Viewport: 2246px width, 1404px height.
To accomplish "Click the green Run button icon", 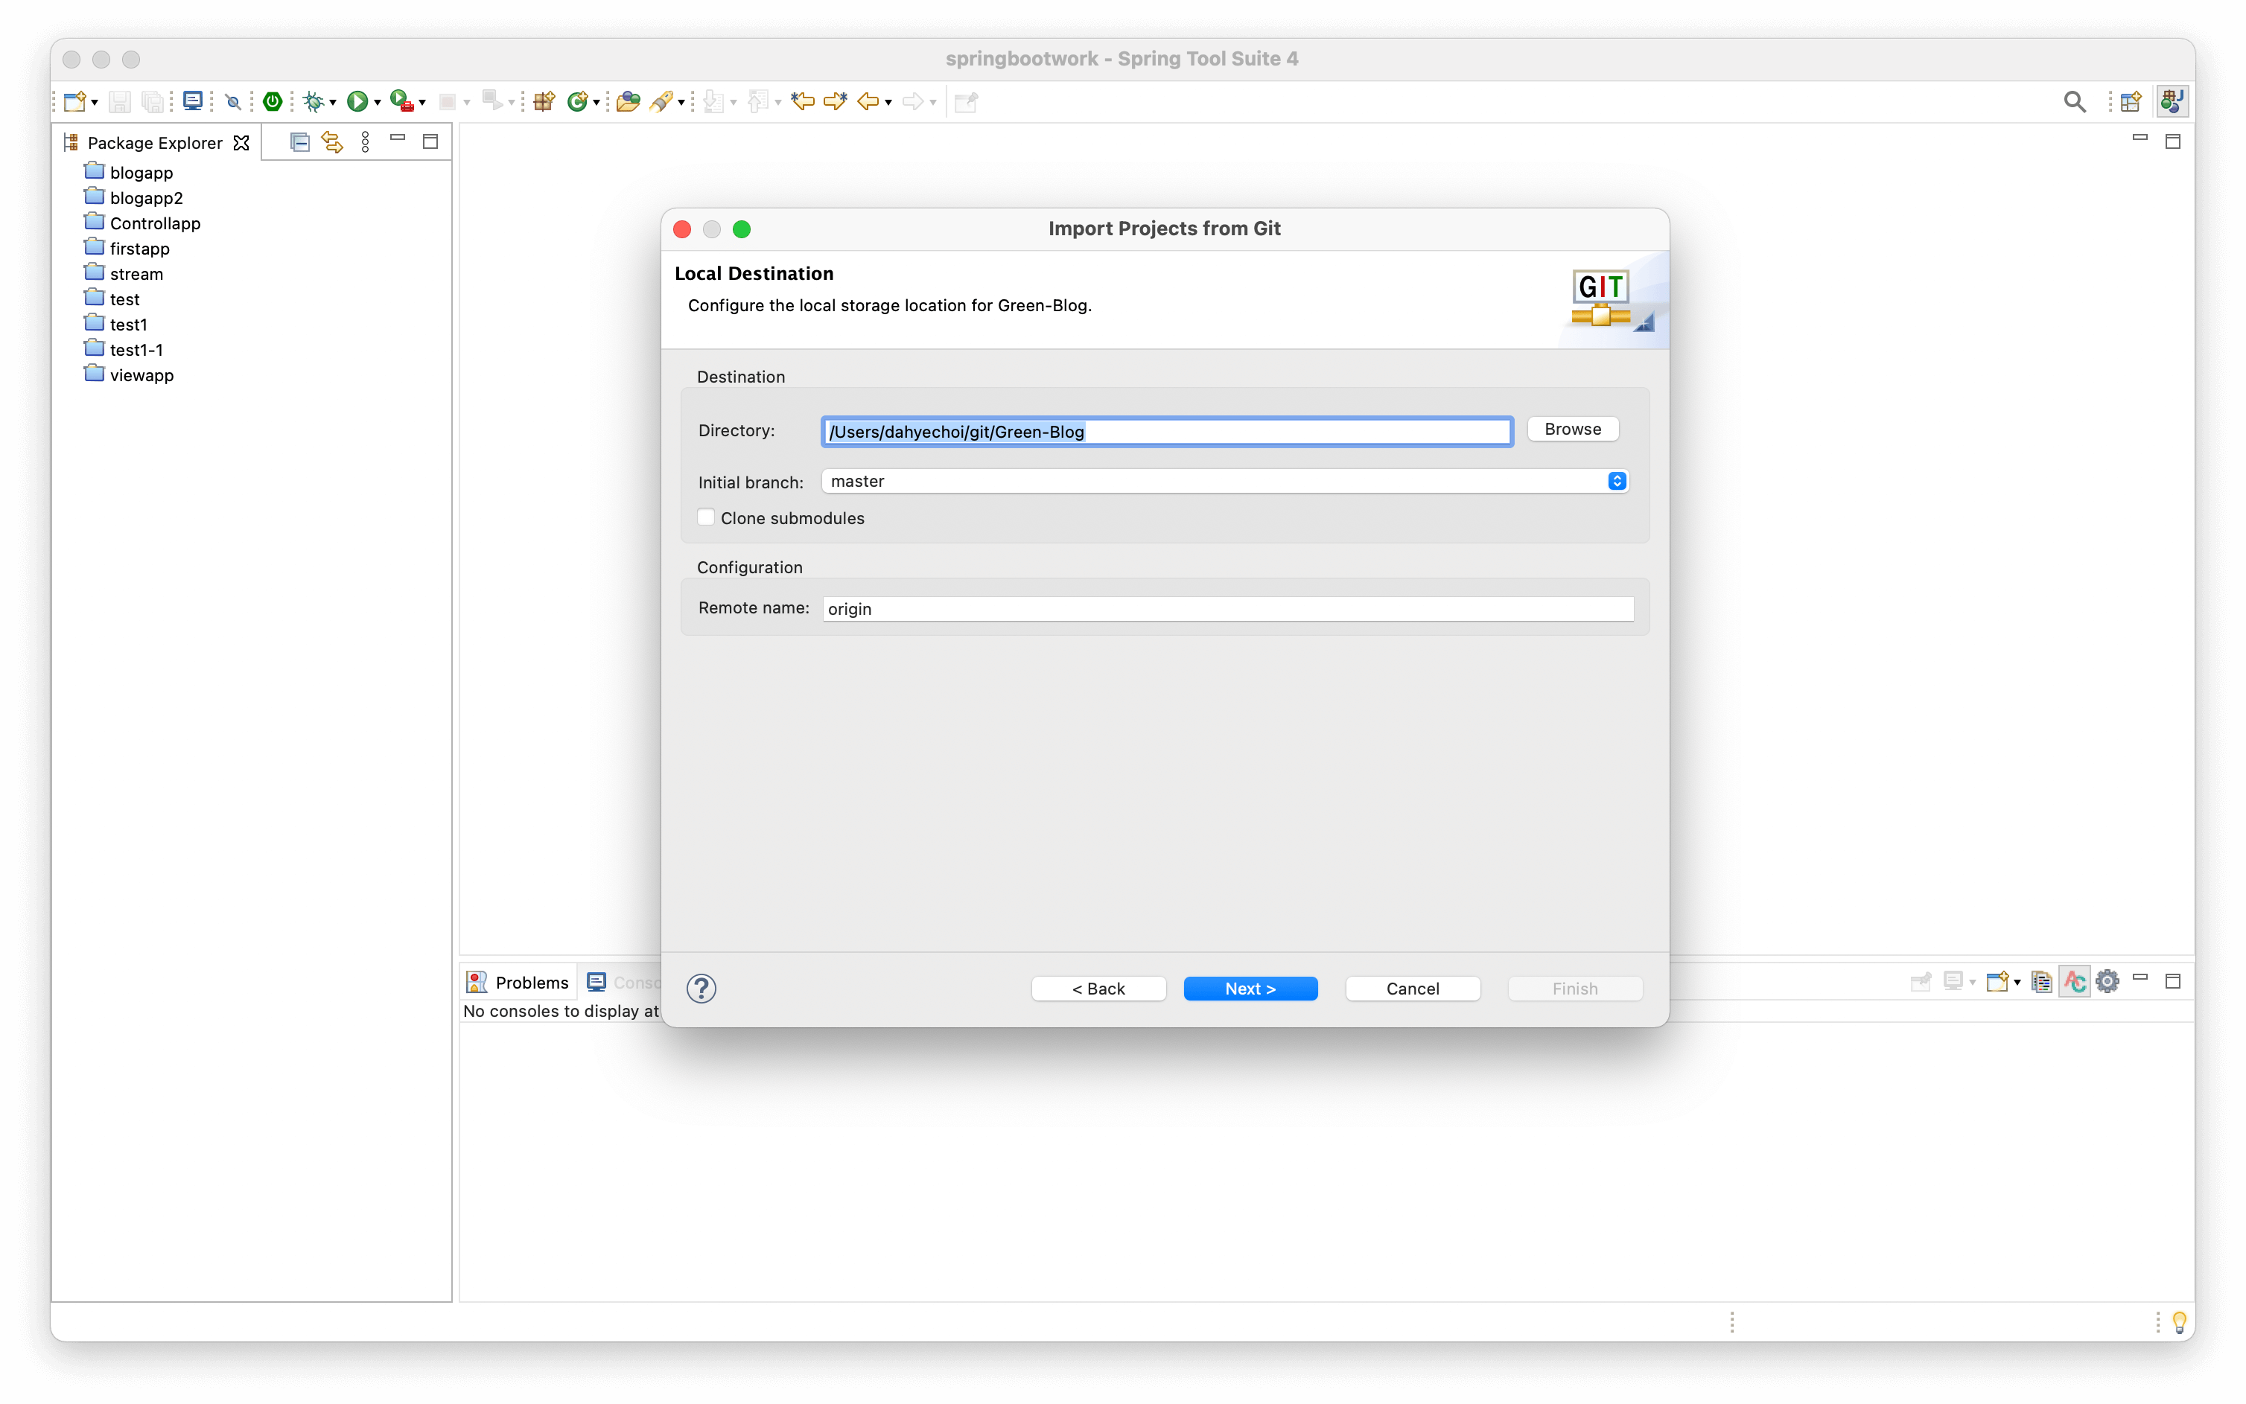I will point(357,101).
